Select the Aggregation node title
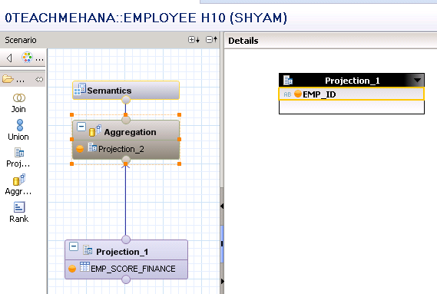This screenshot has width=437, height=294. (x=130, y=132)
